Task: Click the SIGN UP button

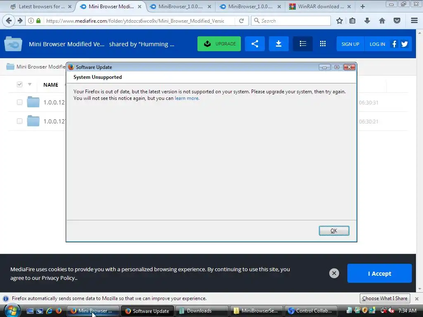Action: (x=350, y=44)
